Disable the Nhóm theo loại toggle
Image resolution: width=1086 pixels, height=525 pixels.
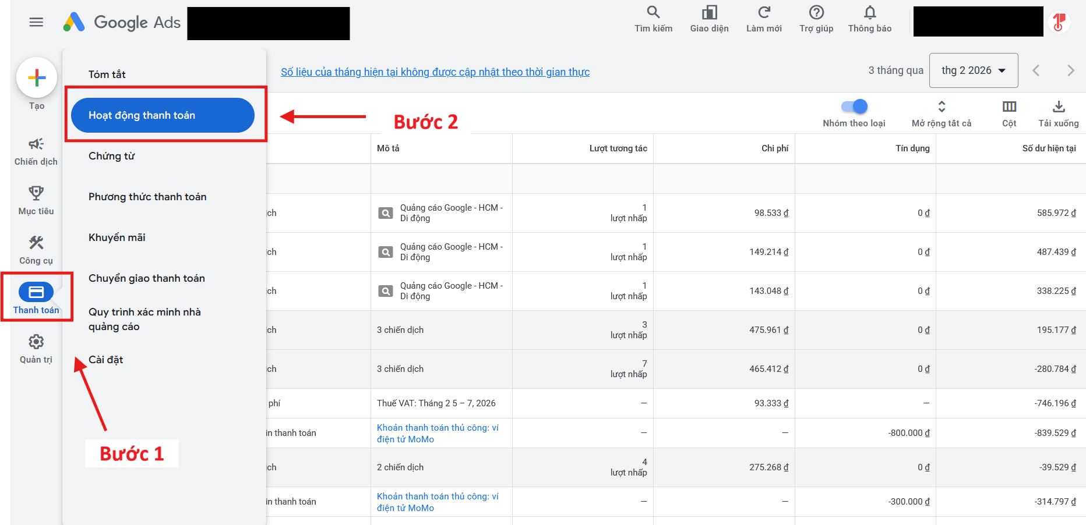pos(854,107)
